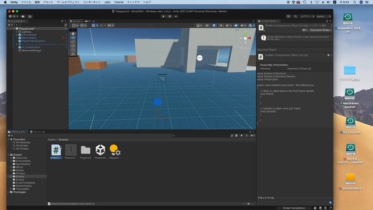Viewport: 373px width, 210px height.
Task: Toggle scene audio in the scene toolbar
Action: (x=221, y=25)
